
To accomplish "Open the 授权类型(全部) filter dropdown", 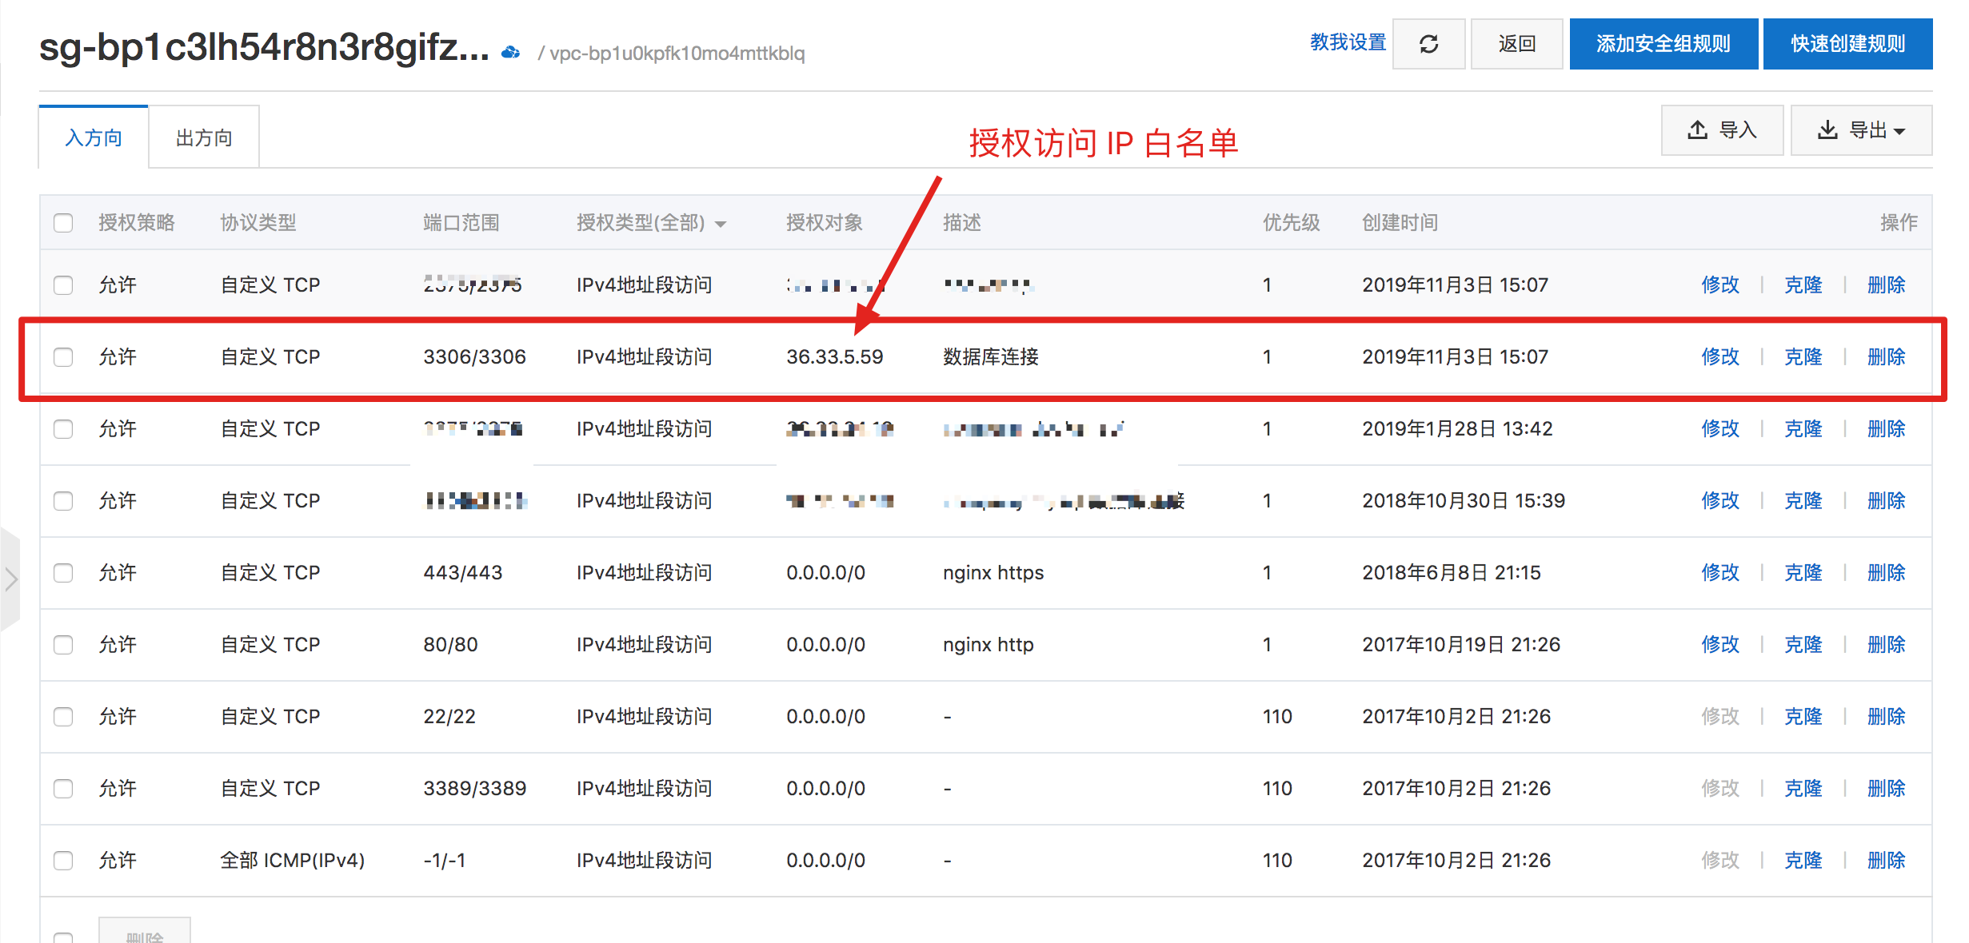I will coord(721,224).
